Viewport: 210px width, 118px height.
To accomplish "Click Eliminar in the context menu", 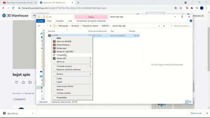I will (60, 89).
